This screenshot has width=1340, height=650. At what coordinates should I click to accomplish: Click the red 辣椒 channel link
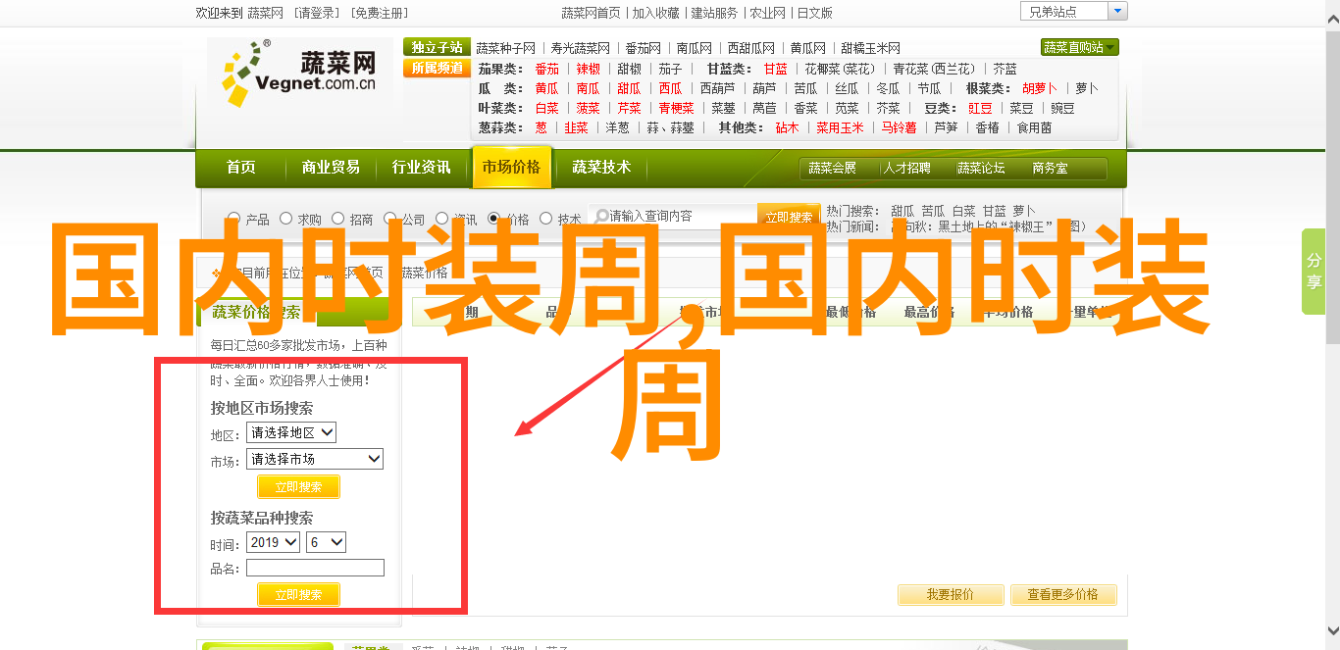click(588, 69)
